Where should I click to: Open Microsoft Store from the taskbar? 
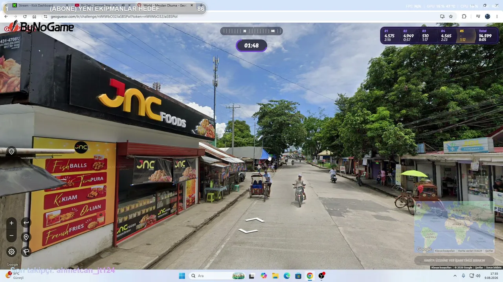click(298, 276)
